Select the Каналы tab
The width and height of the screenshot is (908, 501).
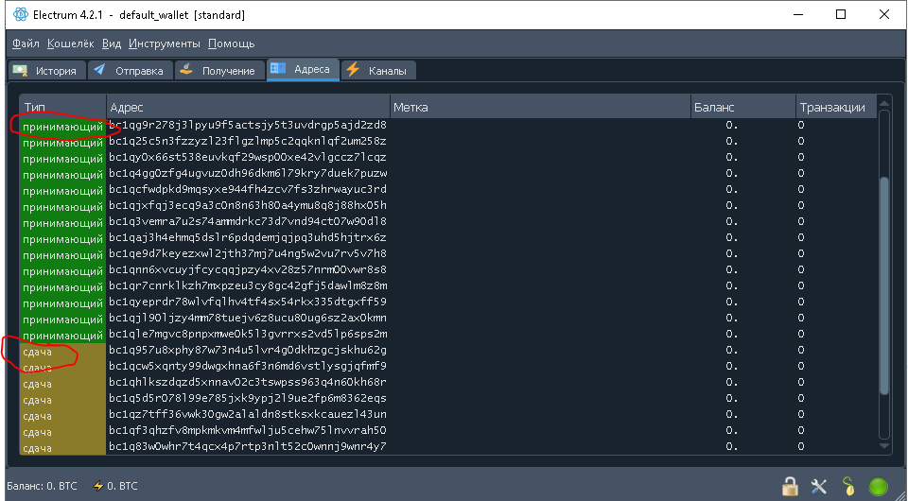click(377, 71)
